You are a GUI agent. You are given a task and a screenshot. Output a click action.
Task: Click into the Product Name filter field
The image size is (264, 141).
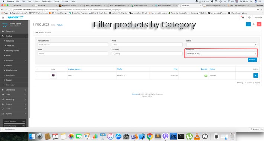(73, 45)
